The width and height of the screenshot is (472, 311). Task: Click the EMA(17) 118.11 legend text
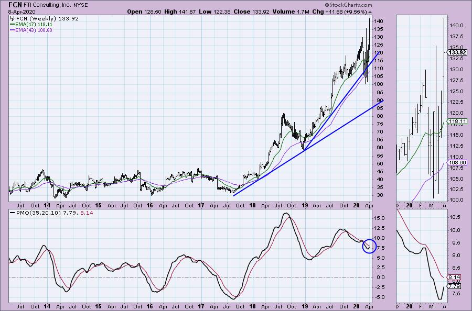34,24
